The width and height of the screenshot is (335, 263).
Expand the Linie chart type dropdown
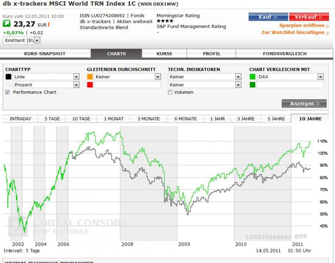[46, 77]
